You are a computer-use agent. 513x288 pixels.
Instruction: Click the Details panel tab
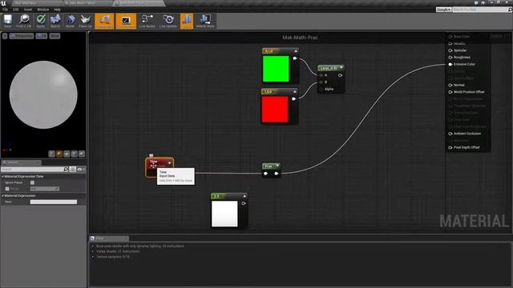click(x=21, y=162)
